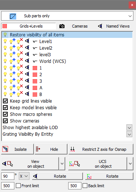This screenshot has width=136, height=192.
Task: Open the rotation axis X dropdown
Action: click(24, 176)
